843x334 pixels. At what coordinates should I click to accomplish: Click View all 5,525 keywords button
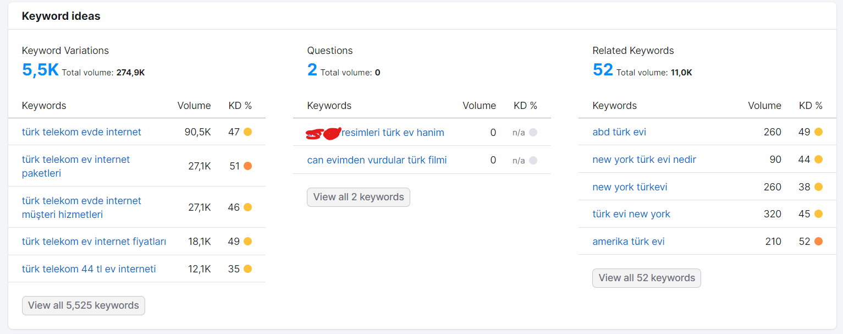tap(84, 305)
